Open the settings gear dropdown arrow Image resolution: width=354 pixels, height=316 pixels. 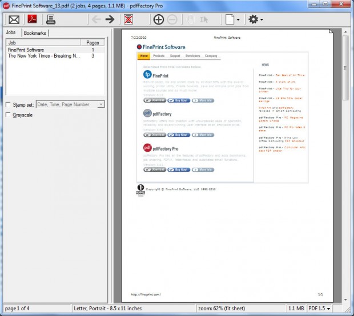[x=262, y=19]
